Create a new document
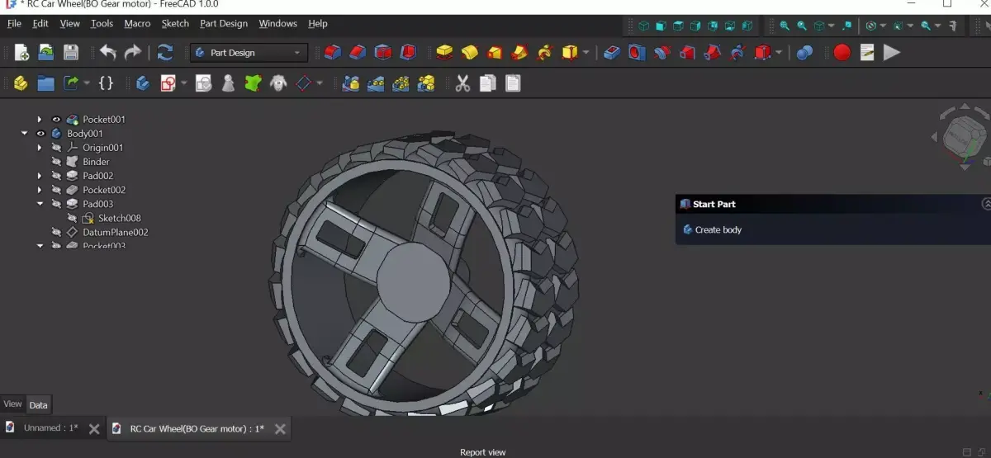Screen dimensions: 991x458 22,53
